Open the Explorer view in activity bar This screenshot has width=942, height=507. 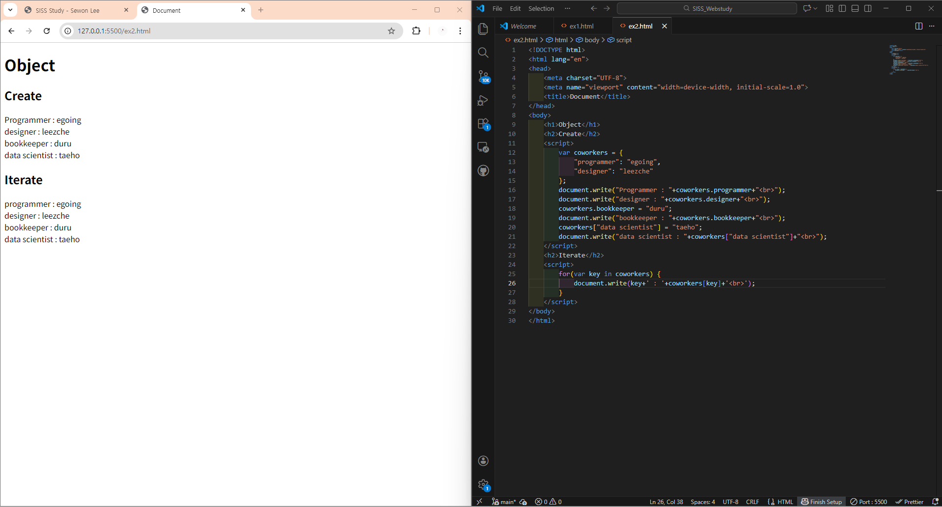click(x=483, y=29)
